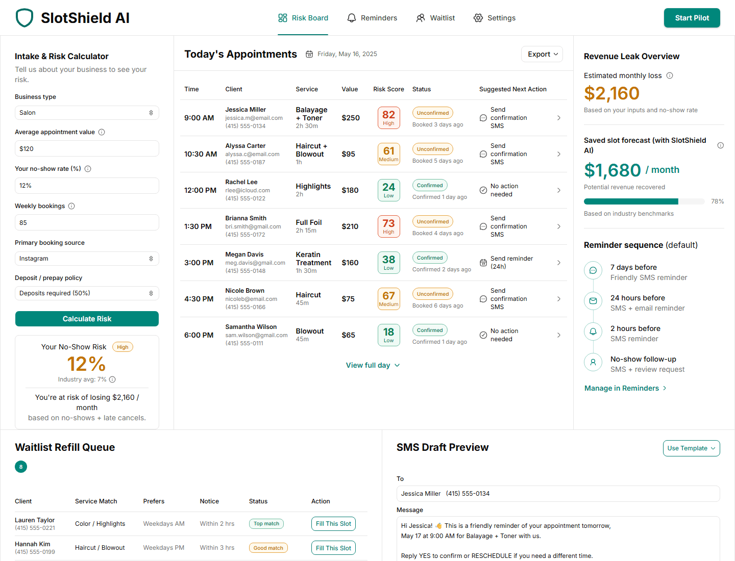The height and width of the screenshot is (561, 735).
Task: Click SMS bubble icon in Brianna Smith row
Action: tap(483, 226)
